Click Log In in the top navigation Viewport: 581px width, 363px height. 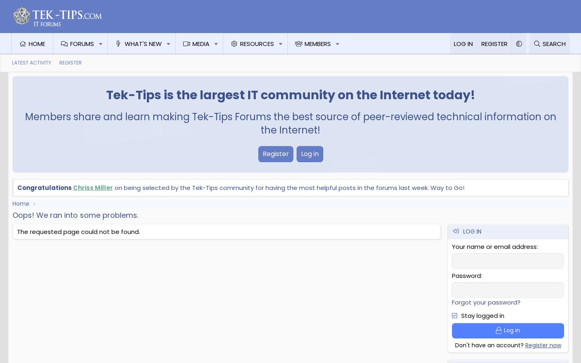tap(463, 44)
